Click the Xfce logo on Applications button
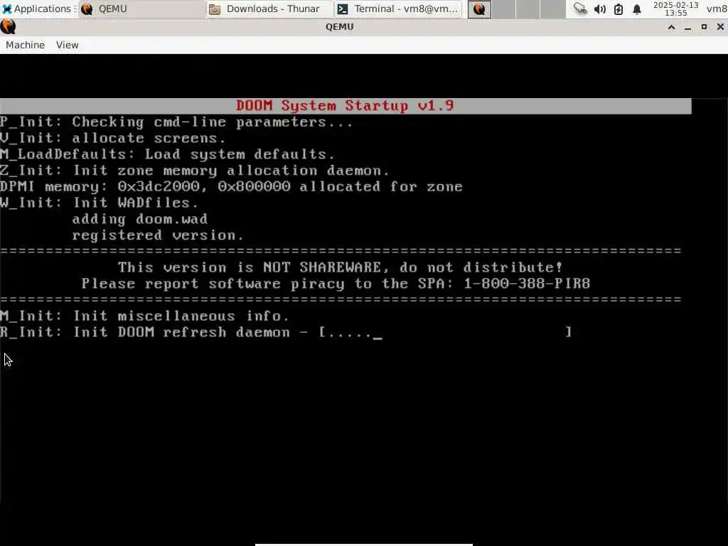The height and width of the screenshot is (546, 728). pos(7,9)
